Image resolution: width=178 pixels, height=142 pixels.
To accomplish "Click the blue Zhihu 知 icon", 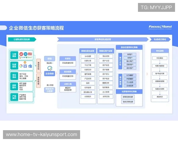I will tap(26, 54).
